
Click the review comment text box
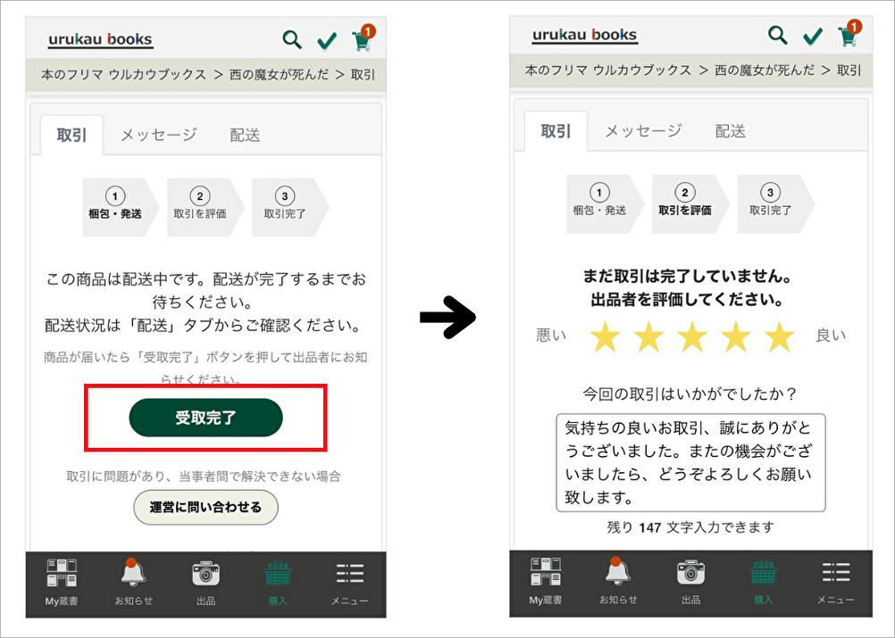(690, 462)
